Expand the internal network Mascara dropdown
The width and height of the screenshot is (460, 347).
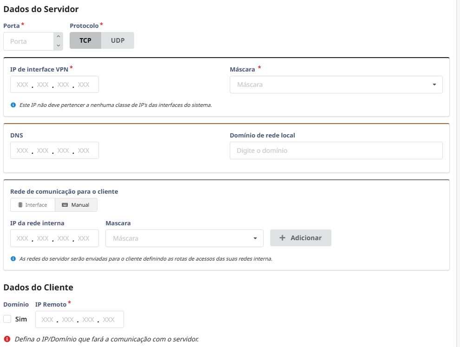[x=184, y=238]
